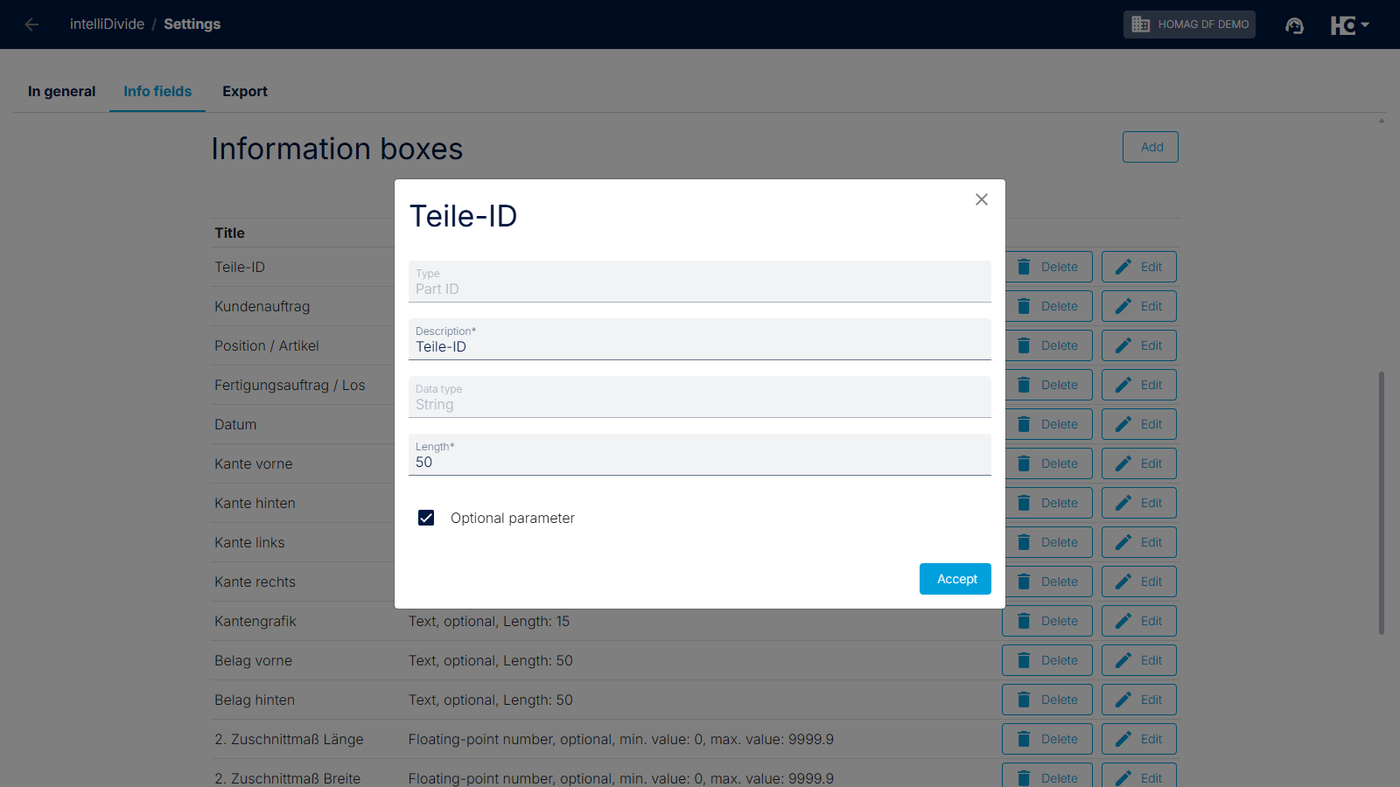Click pencil icon for Fertigungsauftrag / Los row
The width and height of the screenshot is (1400, 787).
(1123, 385)
